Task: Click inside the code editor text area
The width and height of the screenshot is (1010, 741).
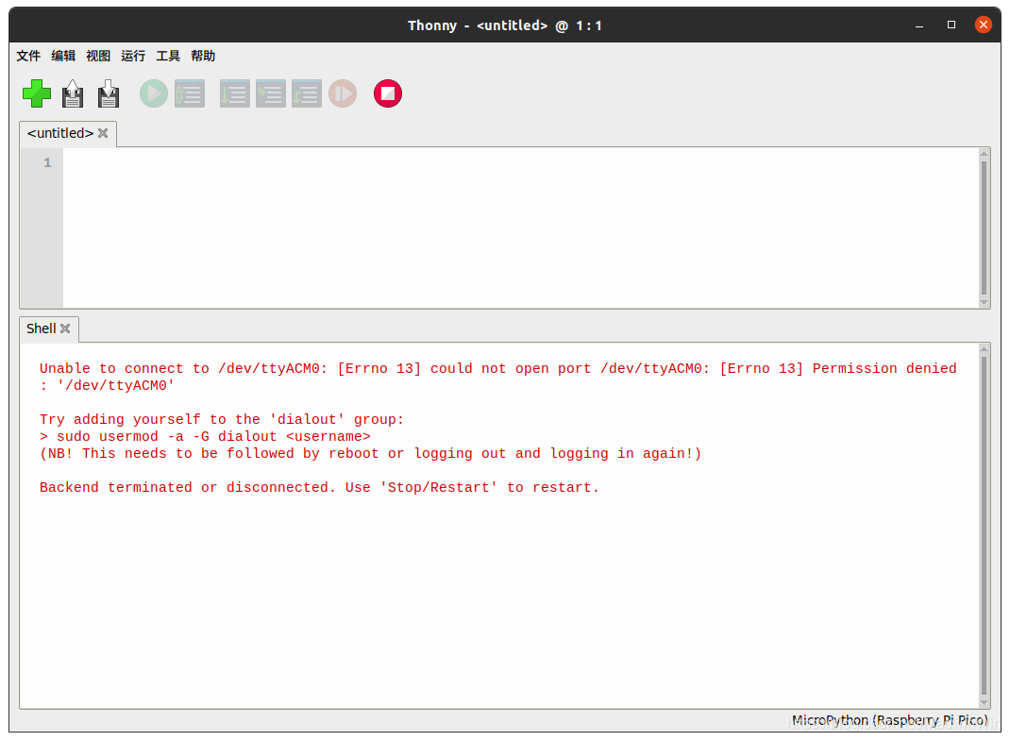Action: (x=520, y=227)
